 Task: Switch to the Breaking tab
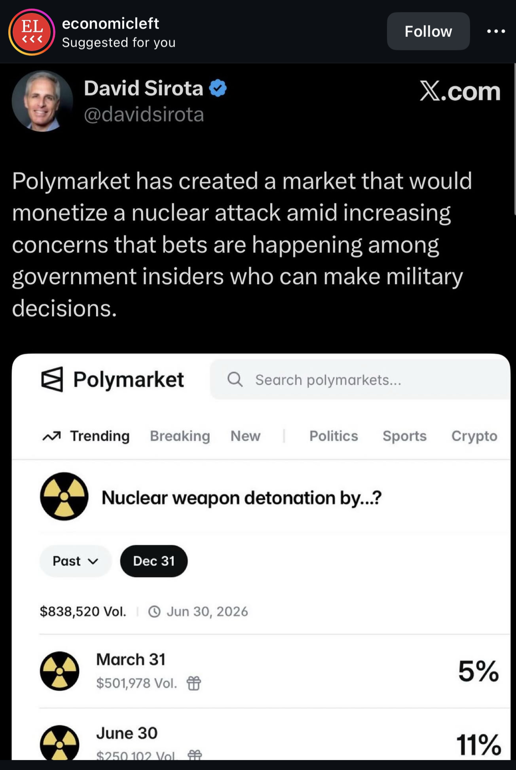[x=180, y=436]
